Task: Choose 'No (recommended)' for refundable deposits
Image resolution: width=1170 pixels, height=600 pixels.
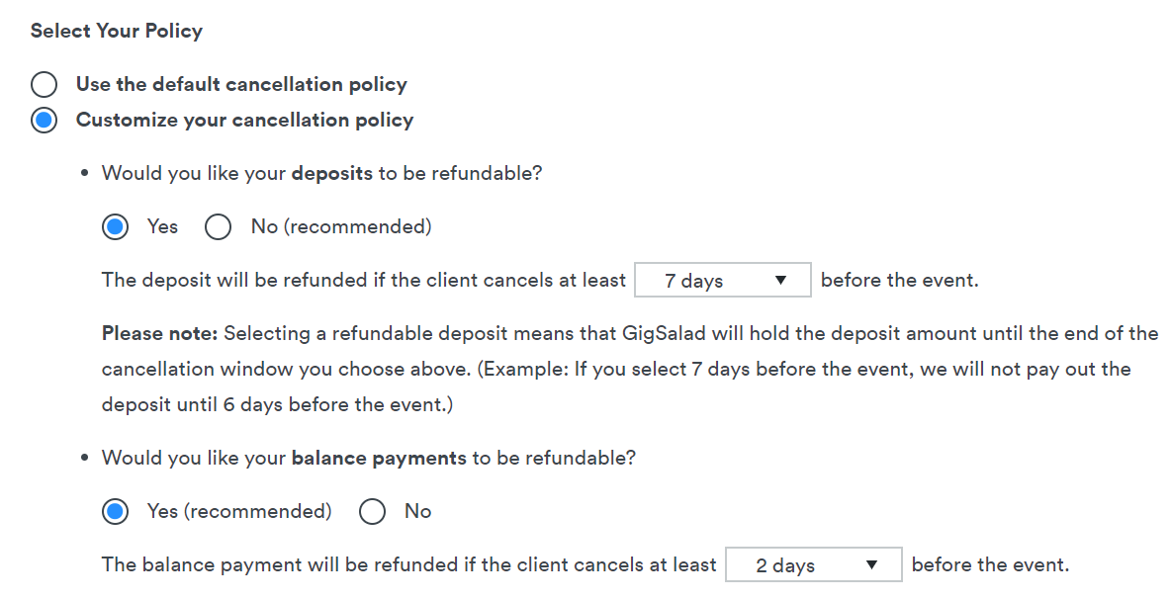Action: click(x=218, y=226)
